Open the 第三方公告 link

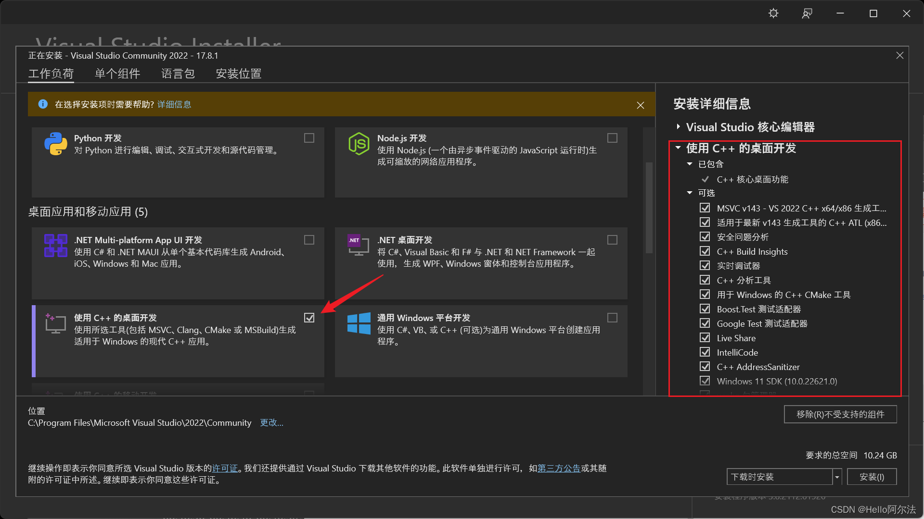(x=559, y=468)
